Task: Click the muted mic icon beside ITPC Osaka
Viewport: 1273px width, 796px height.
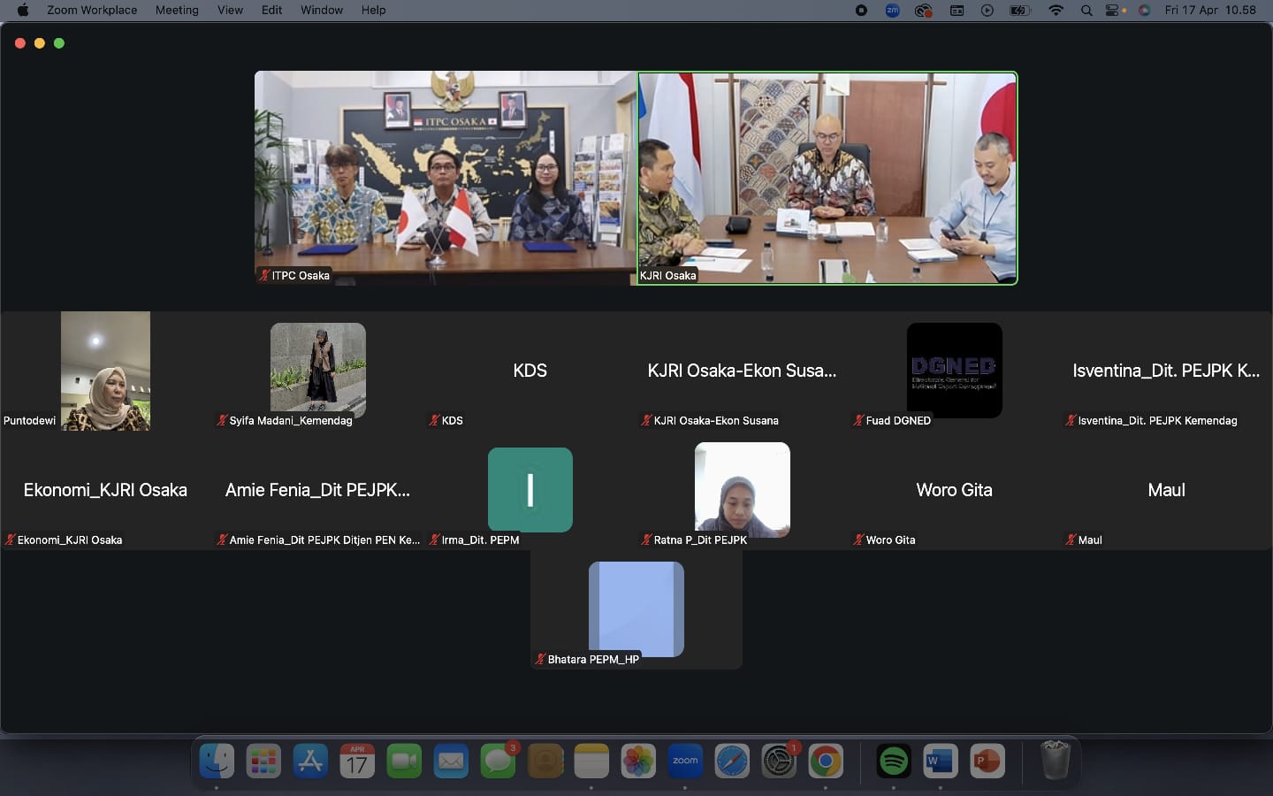Action: coord(263,275)
